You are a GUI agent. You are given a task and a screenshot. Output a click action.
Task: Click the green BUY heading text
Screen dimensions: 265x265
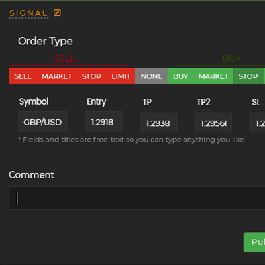pos(232,58)
